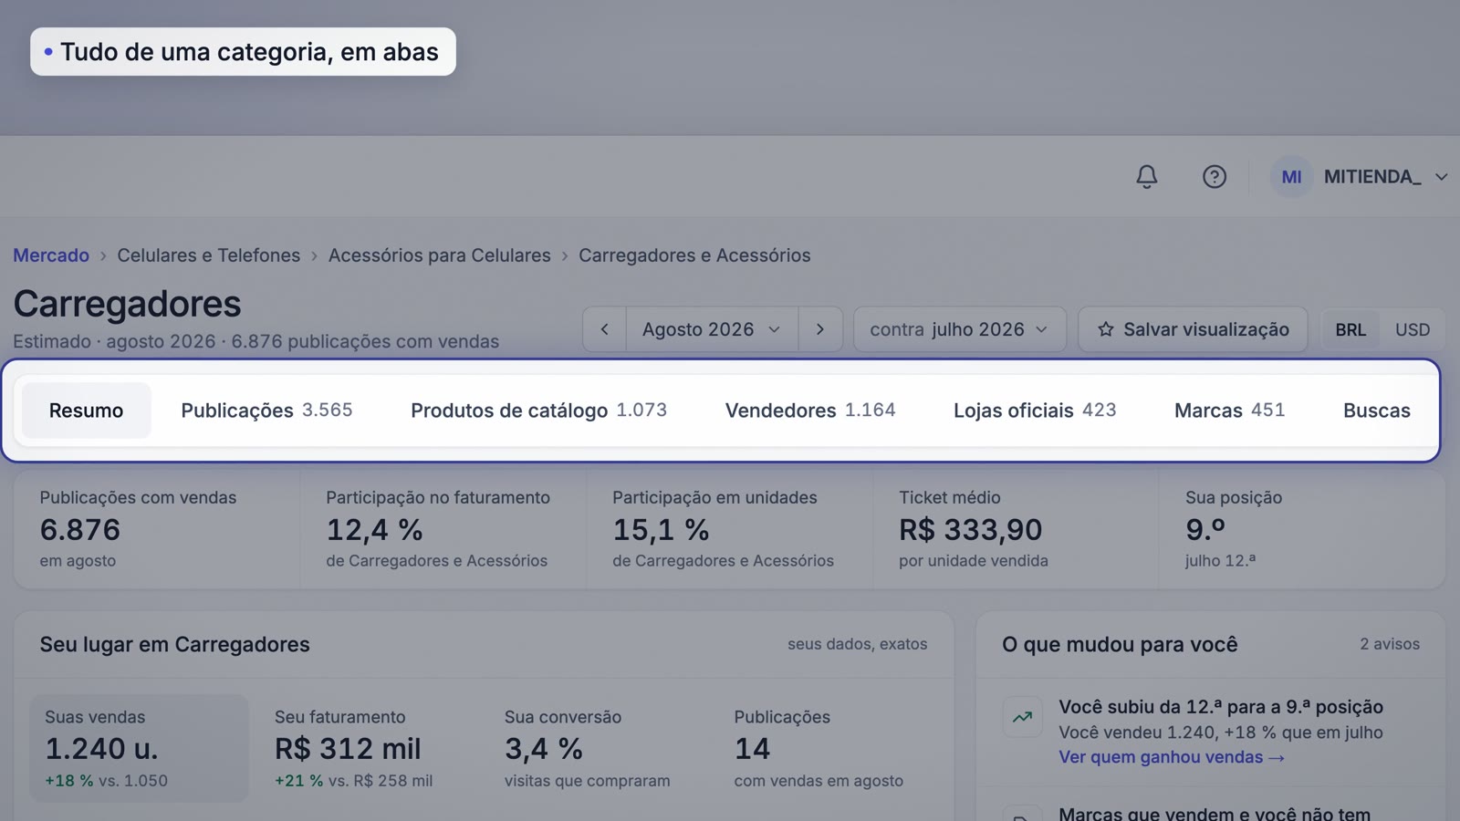The image size is (1460, 821).
Task: Click the Carregadores page title
Action: [127, 304]
